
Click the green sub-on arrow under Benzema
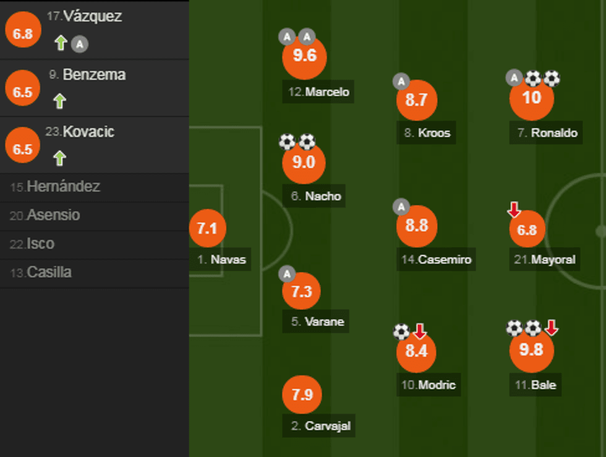click(x=59, y=101)
